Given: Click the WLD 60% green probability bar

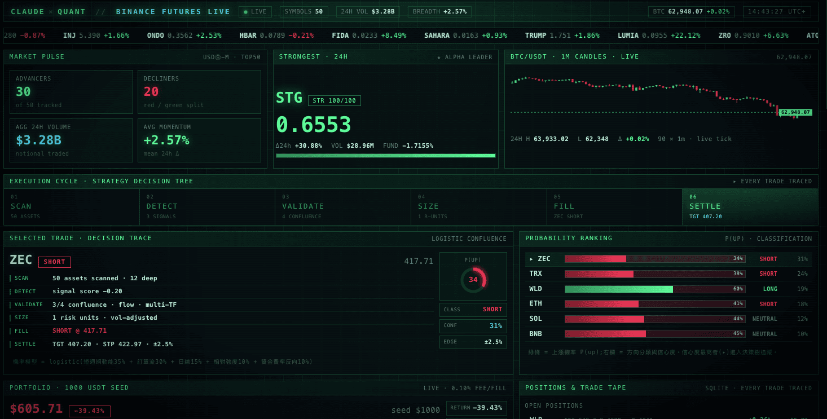Looking at the screenshot, I should (x=655, y=289).
